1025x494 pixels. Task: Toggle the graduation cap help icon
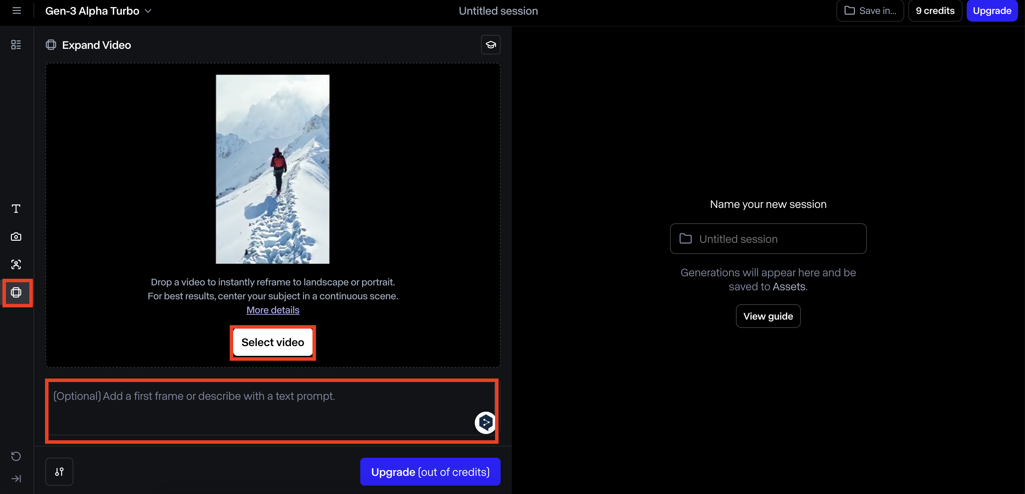(x=491, y=44)
